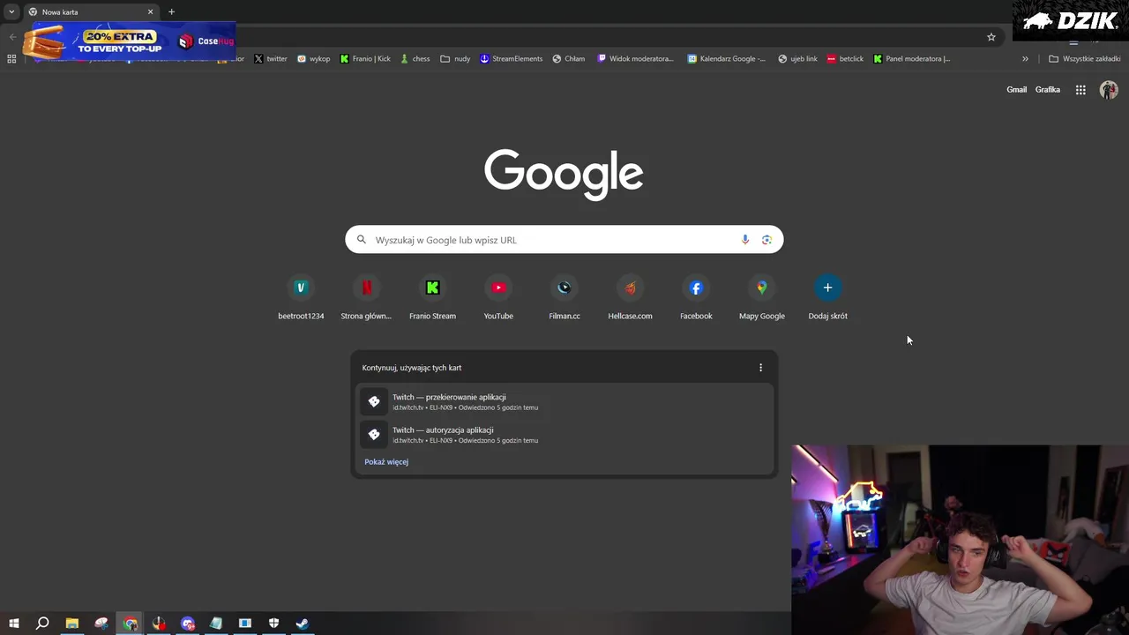
Task: Open Discord from the taskbar
Action: tap(187, 624)
